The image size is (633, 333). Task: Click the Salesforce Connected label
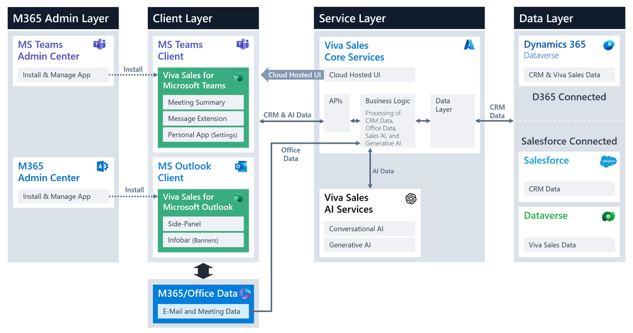(569, 141)
